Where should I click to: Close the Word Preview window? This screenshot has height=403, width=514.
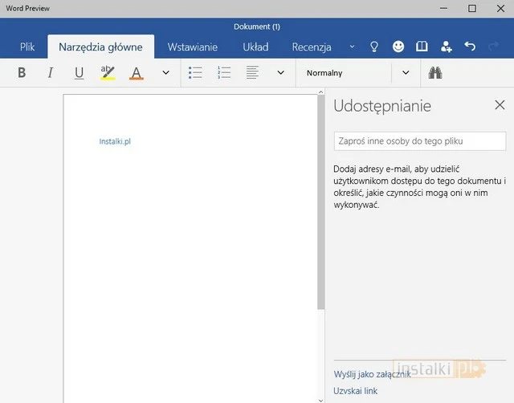500,9
